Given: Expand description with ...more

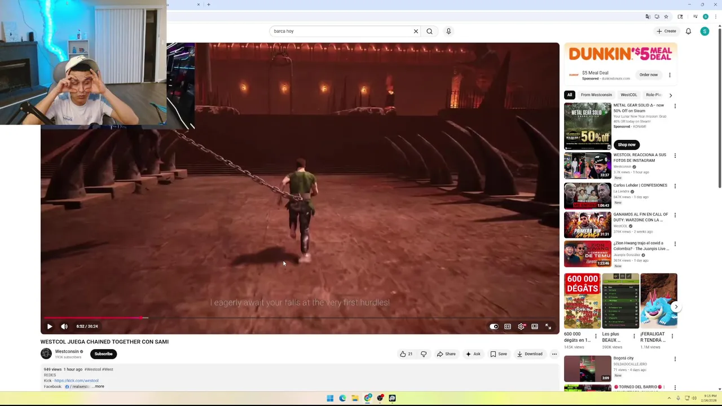Looking at the screenshot, I should (99, 386).
